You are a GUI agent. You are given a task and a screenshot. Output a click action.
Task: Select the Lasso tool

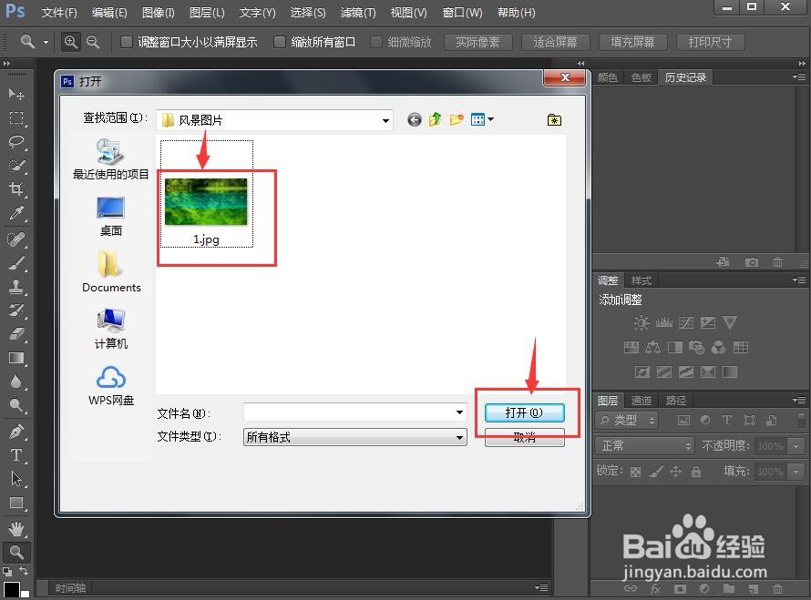pos(16,142)
